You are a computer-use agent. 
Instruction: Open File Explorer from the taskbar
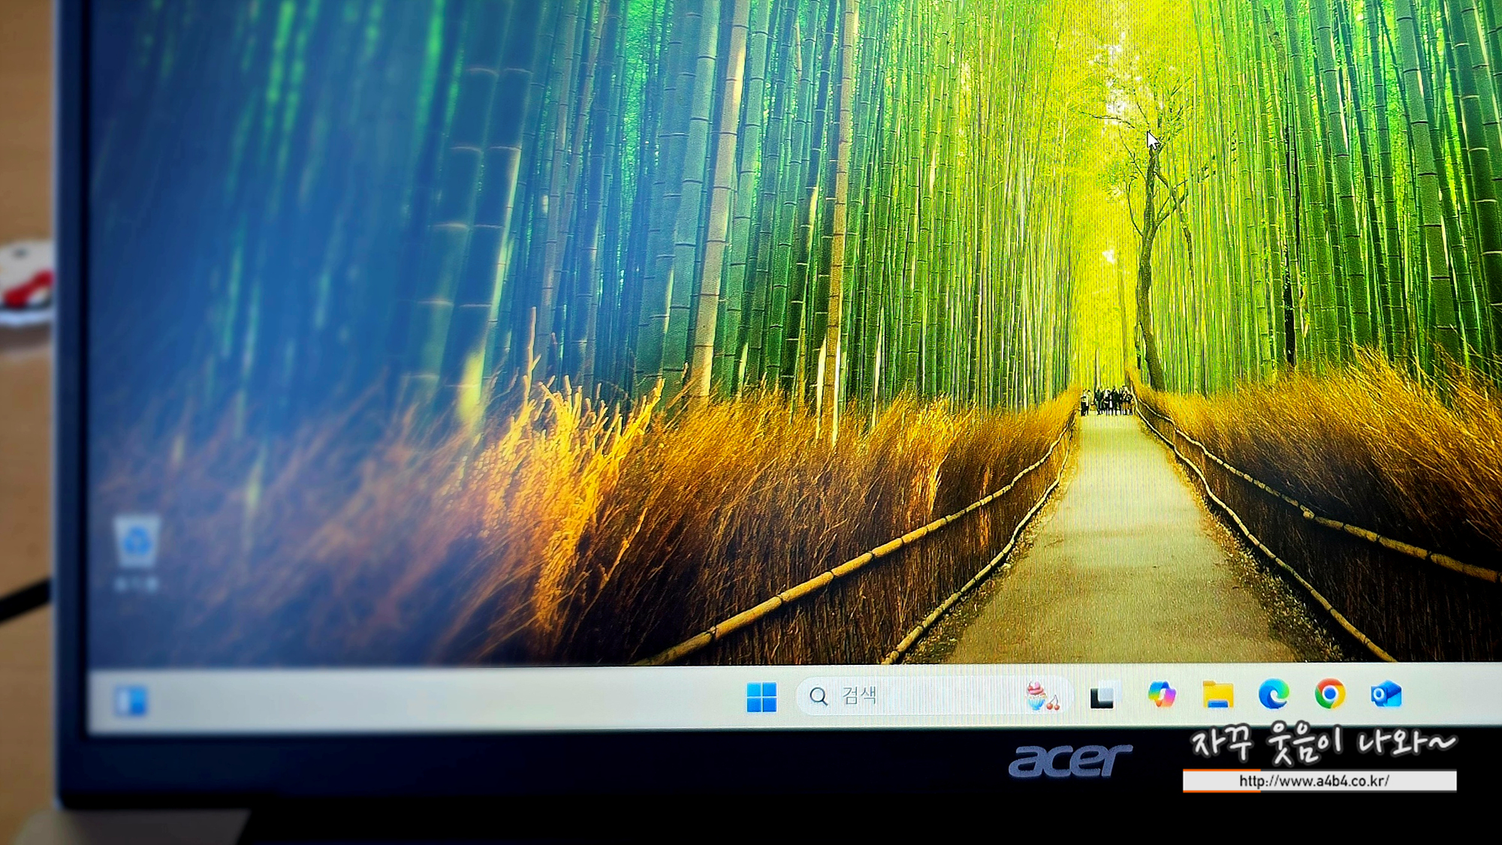(1217, 694)
